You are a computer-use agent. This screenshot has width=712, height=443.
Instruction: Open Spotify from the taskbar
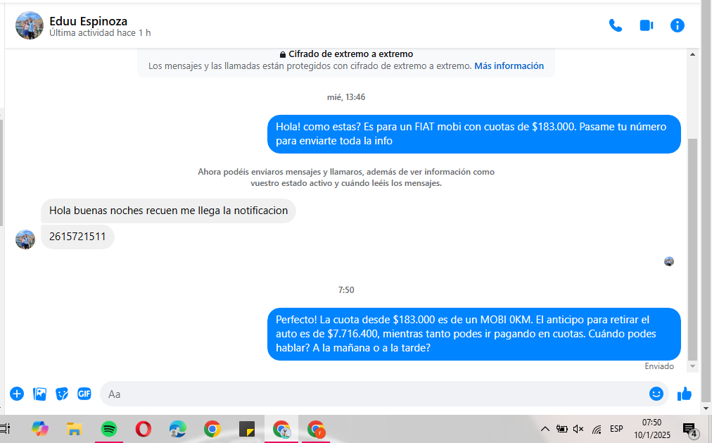click(109, 429)
